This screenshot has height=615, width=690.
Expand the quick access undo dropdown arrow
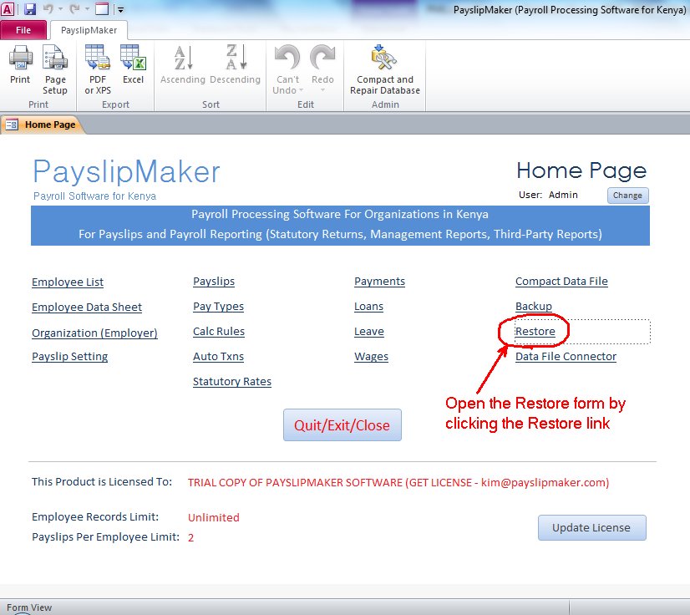[60, 9]
